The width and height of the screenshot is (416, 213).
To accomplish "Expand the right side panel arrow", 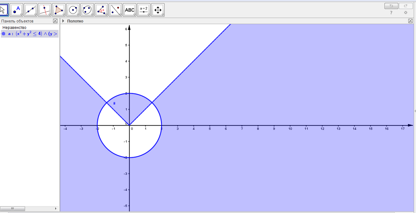I will pos(415,111).
